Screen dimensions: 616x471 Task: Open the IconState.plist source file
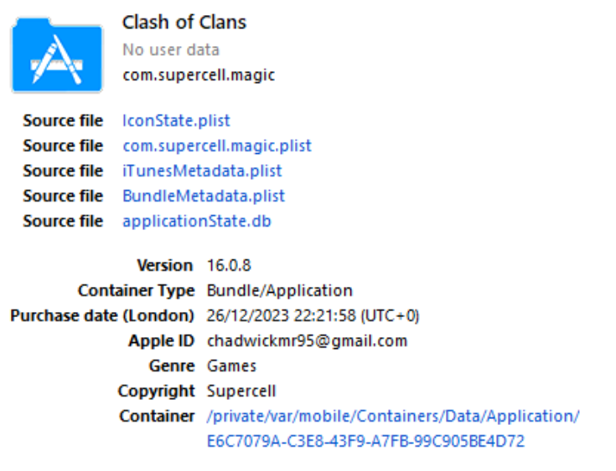click(176, 120)
